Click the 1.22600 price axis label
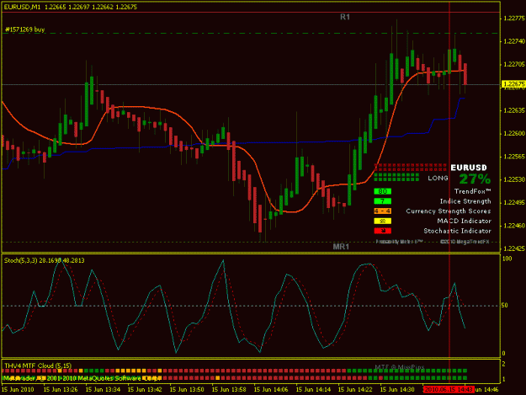The image size is (526, 395). pos(514,134)
